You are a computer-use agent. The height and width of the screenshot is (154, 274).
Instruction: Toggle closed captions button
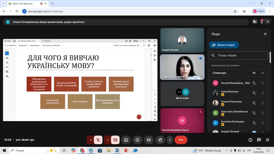(x=149, y=140)
